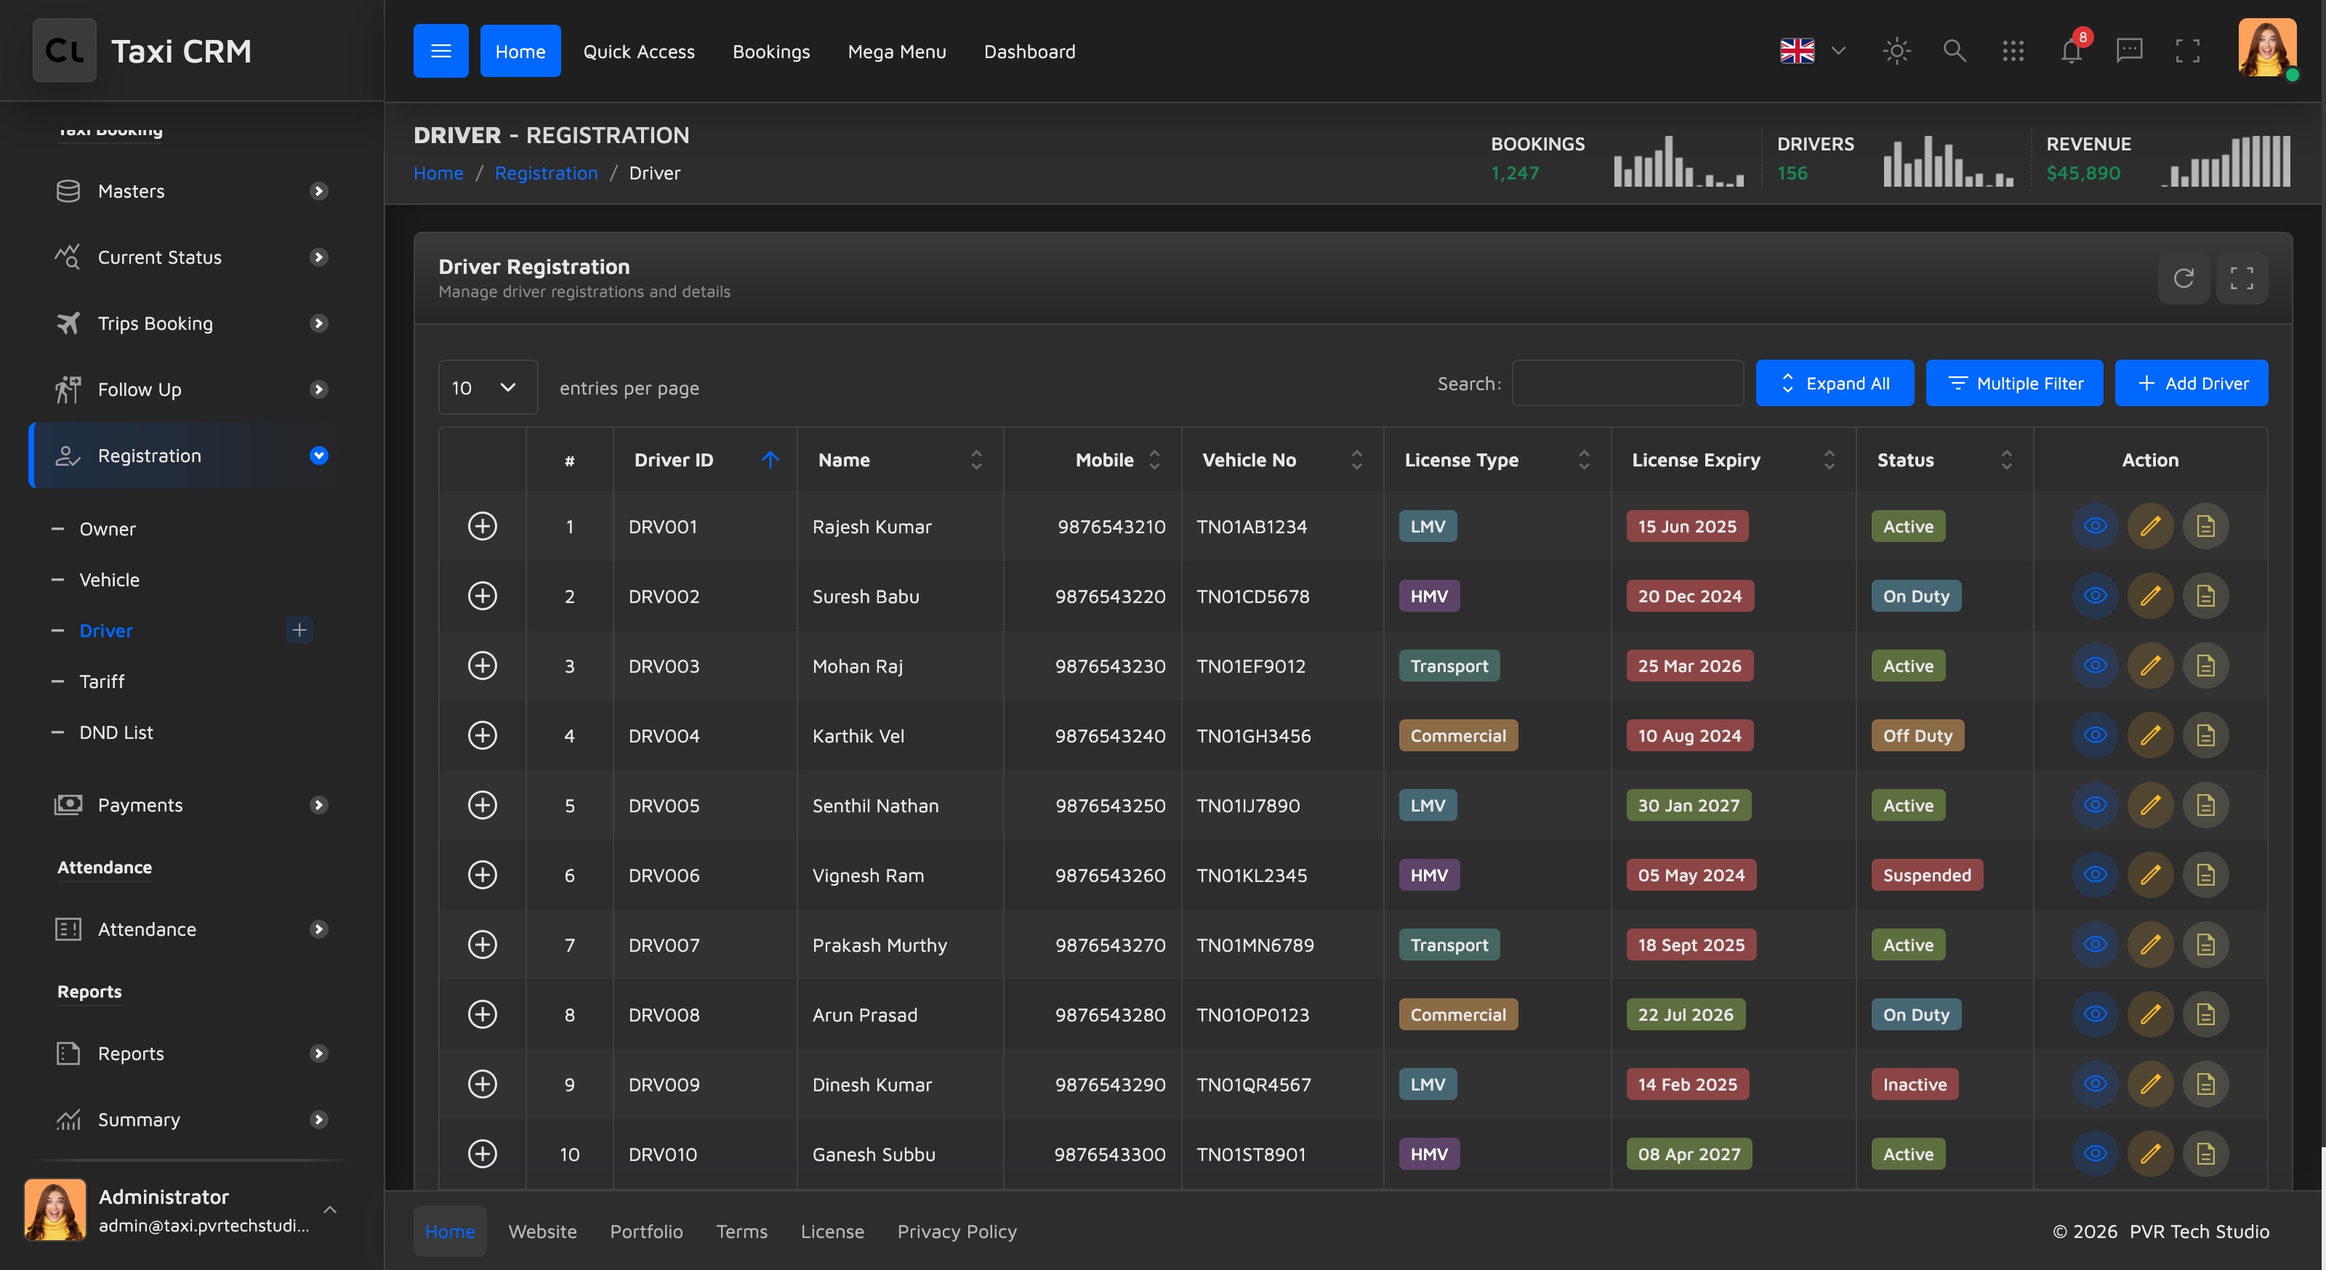Edit driver Vignesh Ram with the pencil icon
Image resolution: width=2326 pixels, height=1270 pixels.
(x=2150, y=875)
